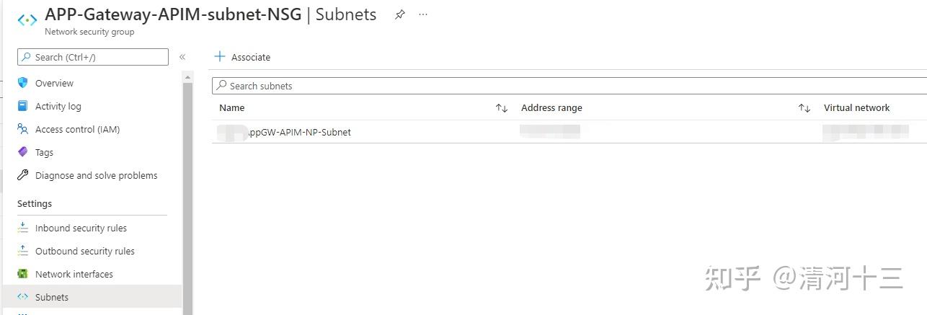927x315 pixels.
Task: Click the Activity log icon
Action: click(23, 106)
